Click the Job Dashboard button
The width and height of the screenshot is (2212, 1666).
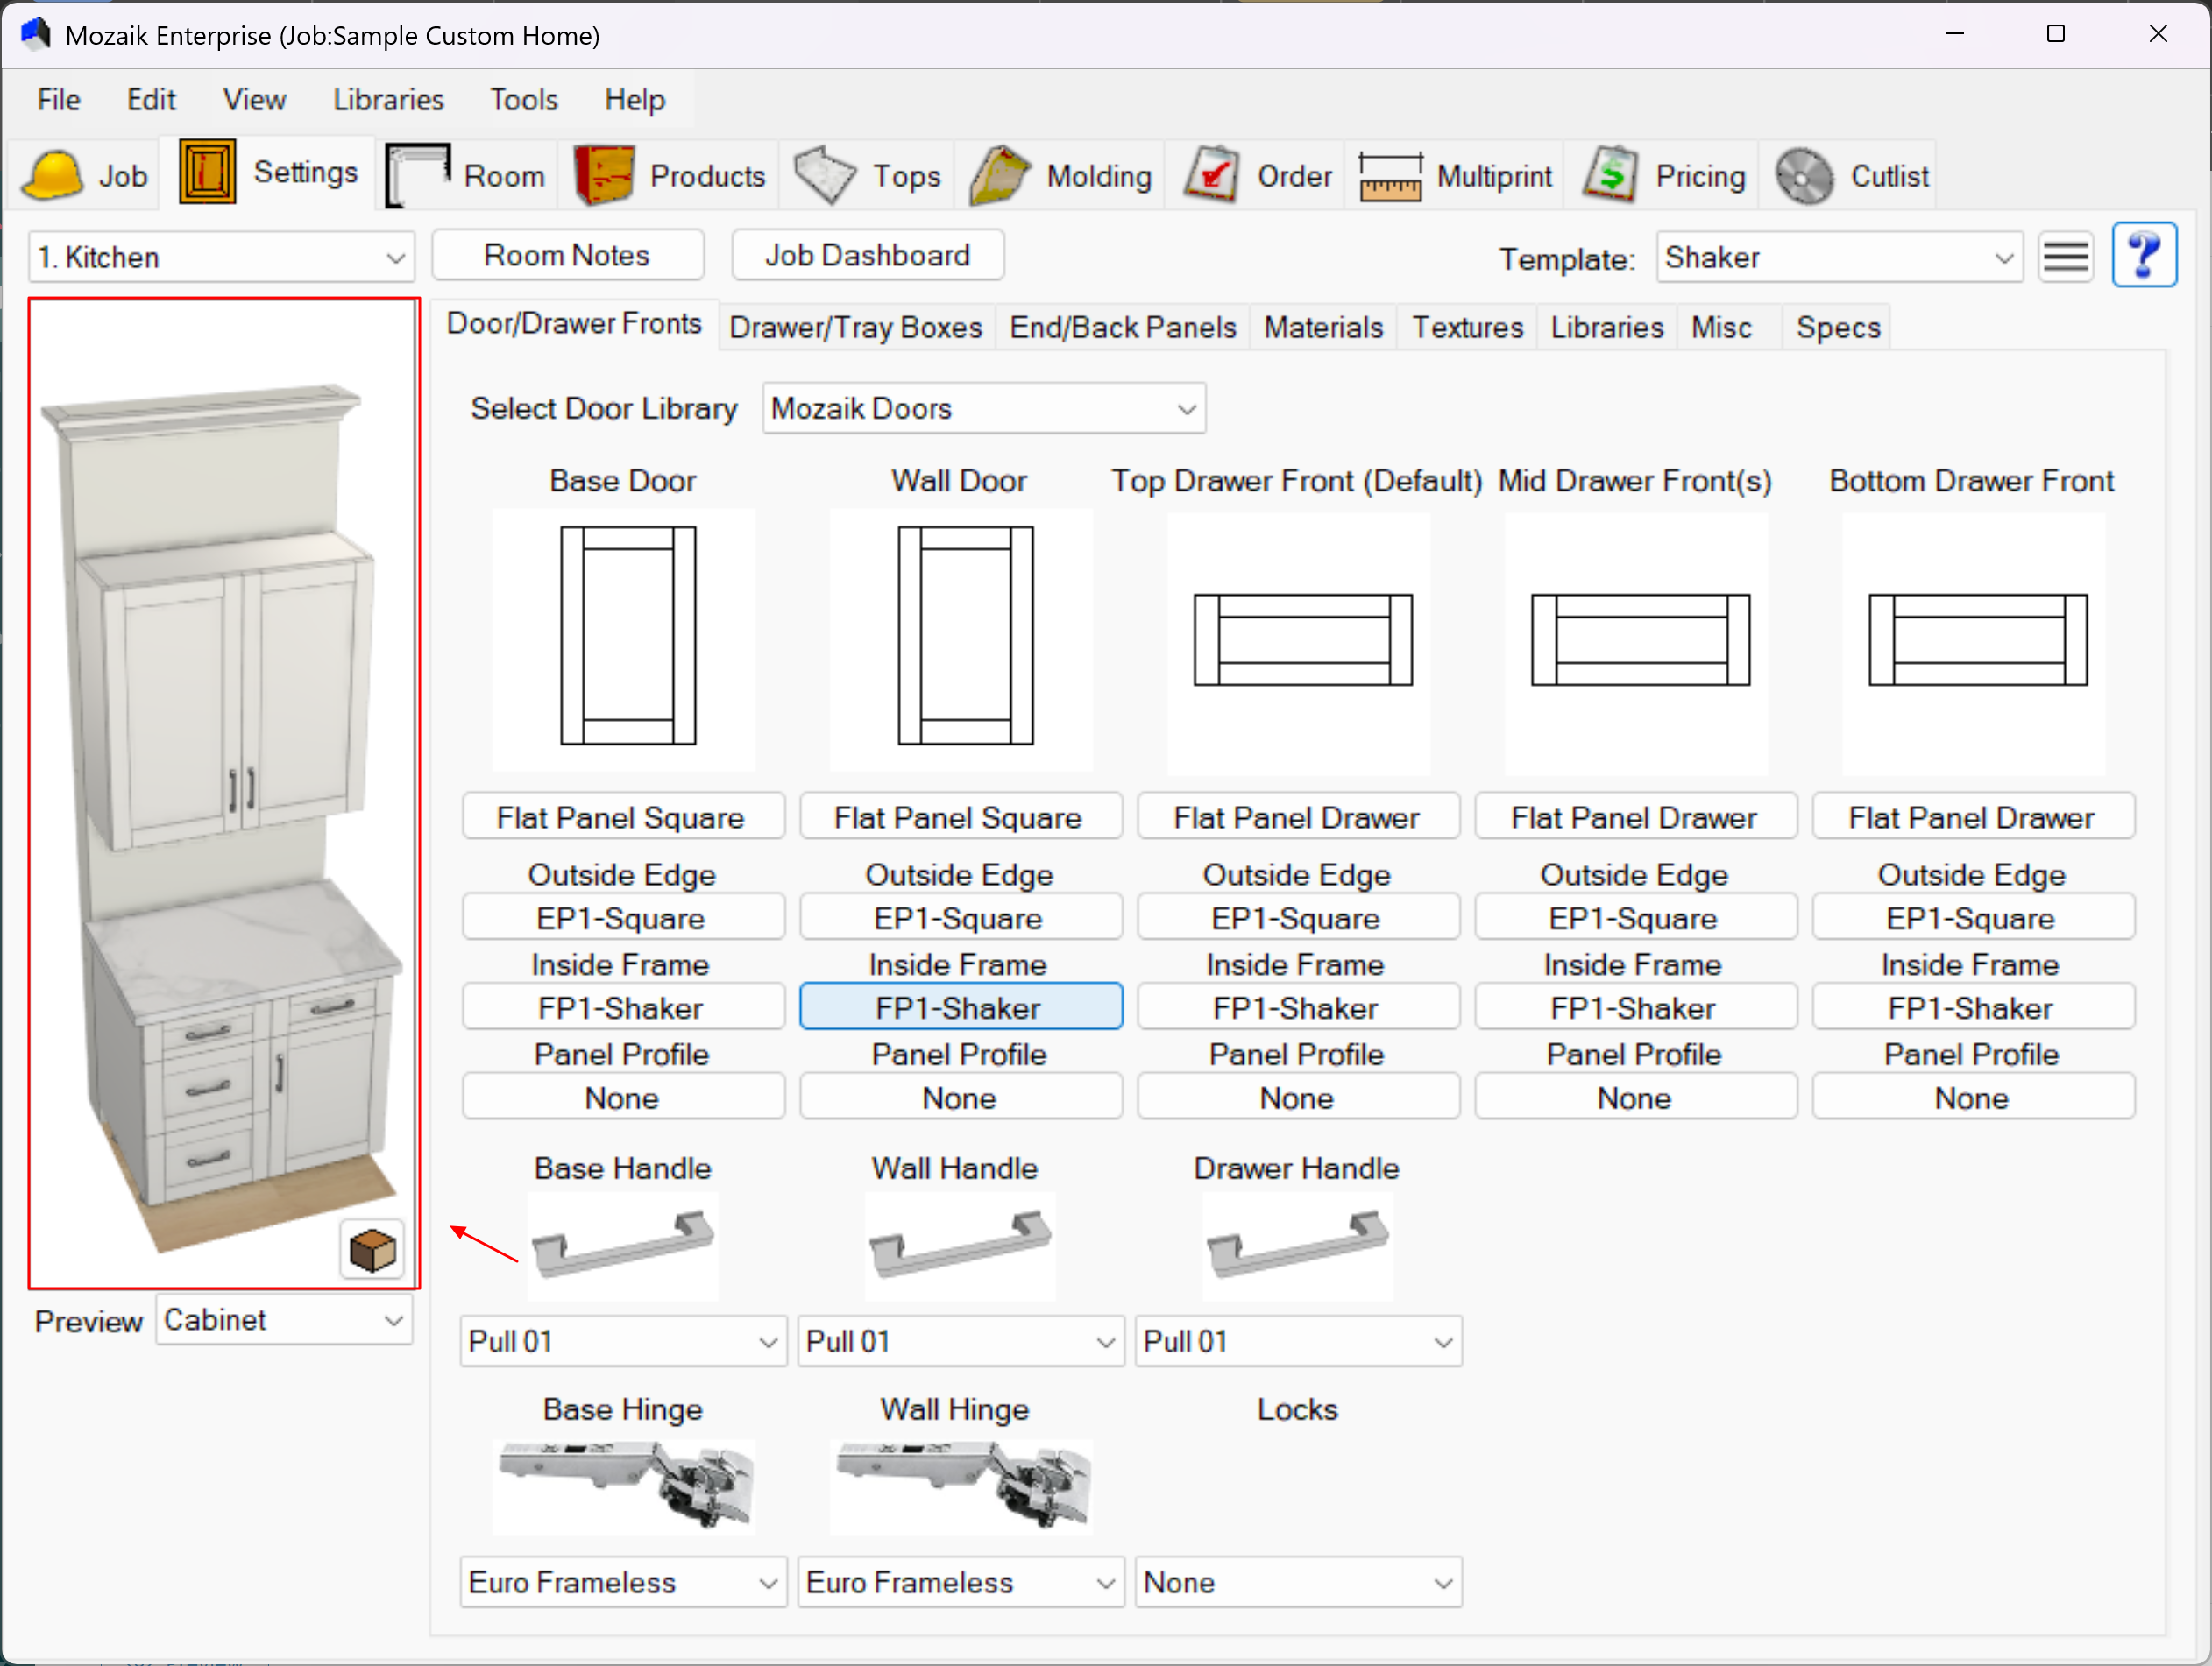pyautogui.click(x=867, y=256)
